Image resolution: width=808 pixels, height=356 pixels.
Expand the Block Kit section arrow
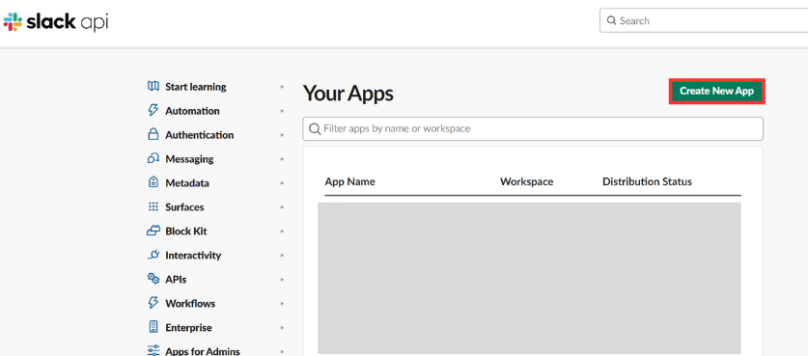(282, 232)
